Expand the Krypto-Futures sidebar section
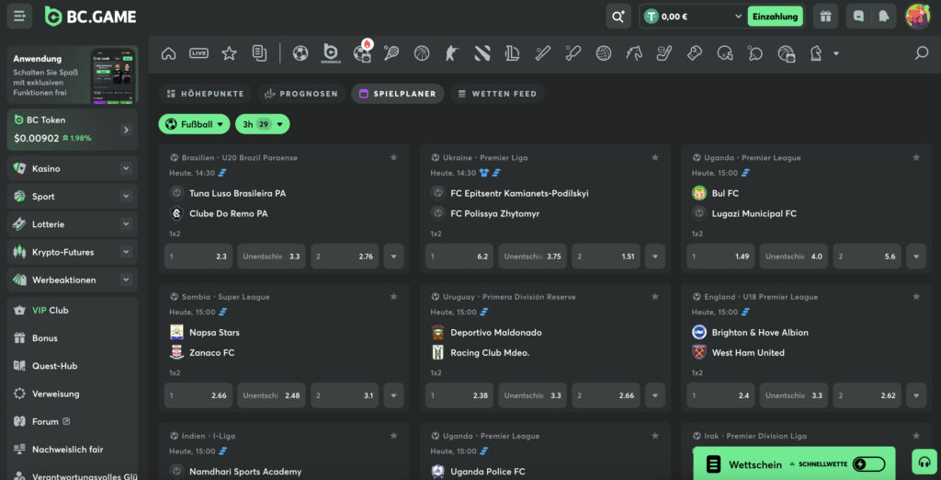The height and width of the screenshot is (480, 941). (126, 252)
